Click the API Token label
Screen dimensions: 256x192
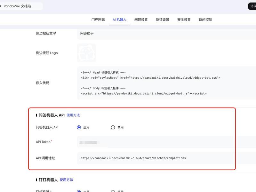(43, 142)
